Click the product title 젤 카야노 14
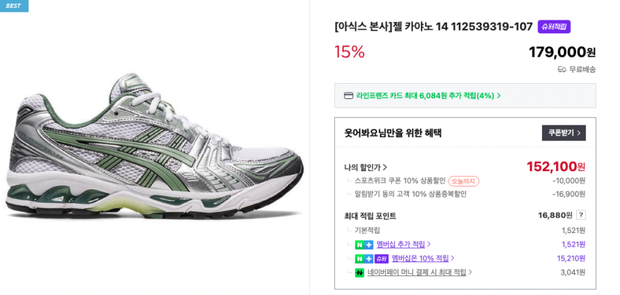Image resolution: width=620 pixels, height=295 pixels. click(433, 27)
